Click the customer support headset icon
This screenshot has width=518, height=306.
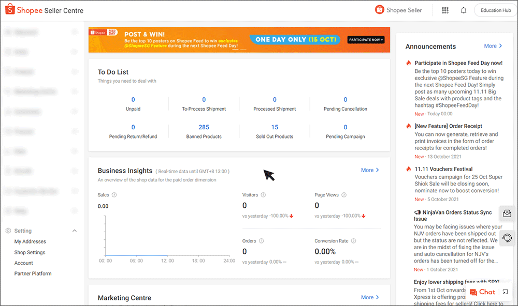pyautogui.click(x=507, y=238)
